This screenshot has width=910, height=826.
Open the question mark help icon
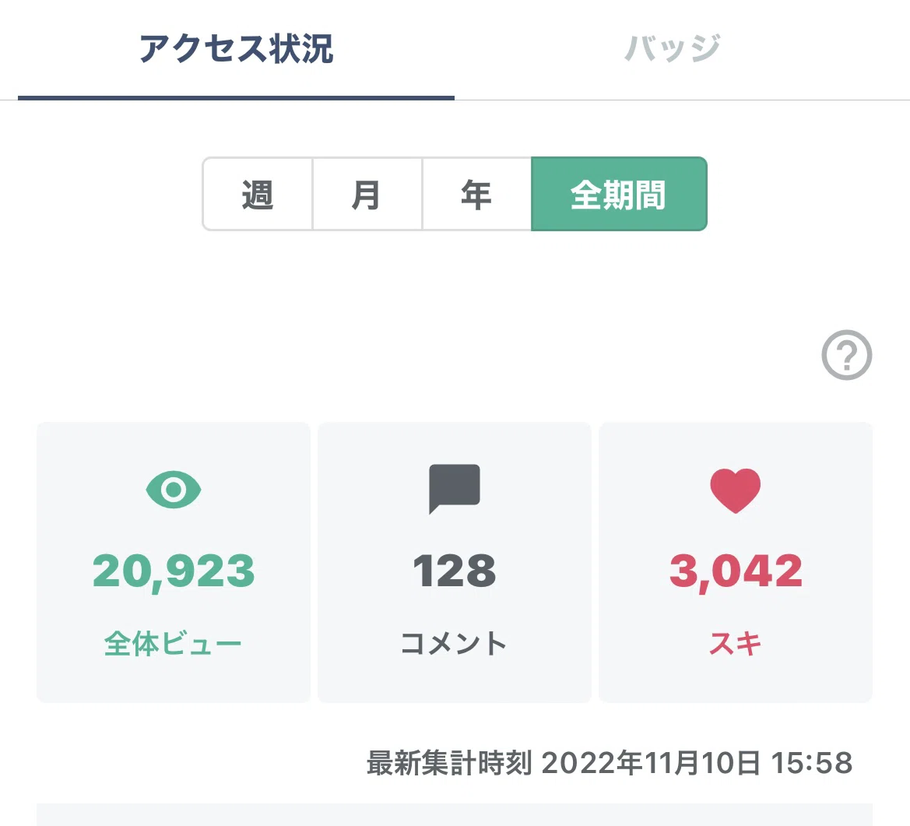click(846, 355)
